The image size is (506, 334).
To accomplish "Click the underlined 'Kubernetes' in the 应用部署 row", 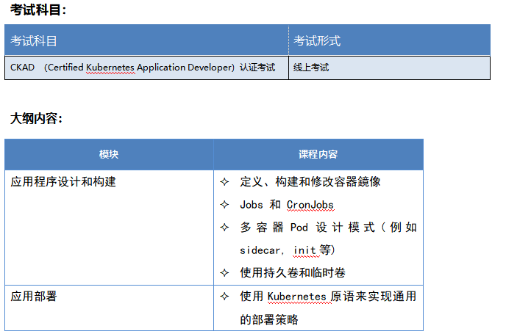I will 297,297.
